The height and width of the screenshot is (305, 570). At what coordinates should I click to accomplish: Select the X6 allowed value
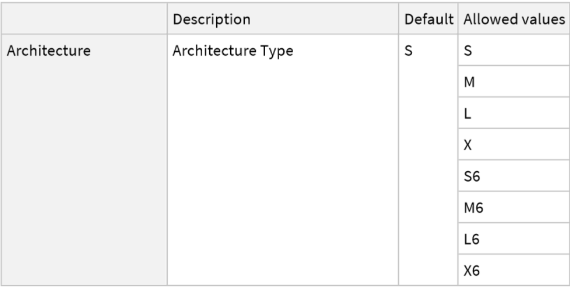(471, 271)
